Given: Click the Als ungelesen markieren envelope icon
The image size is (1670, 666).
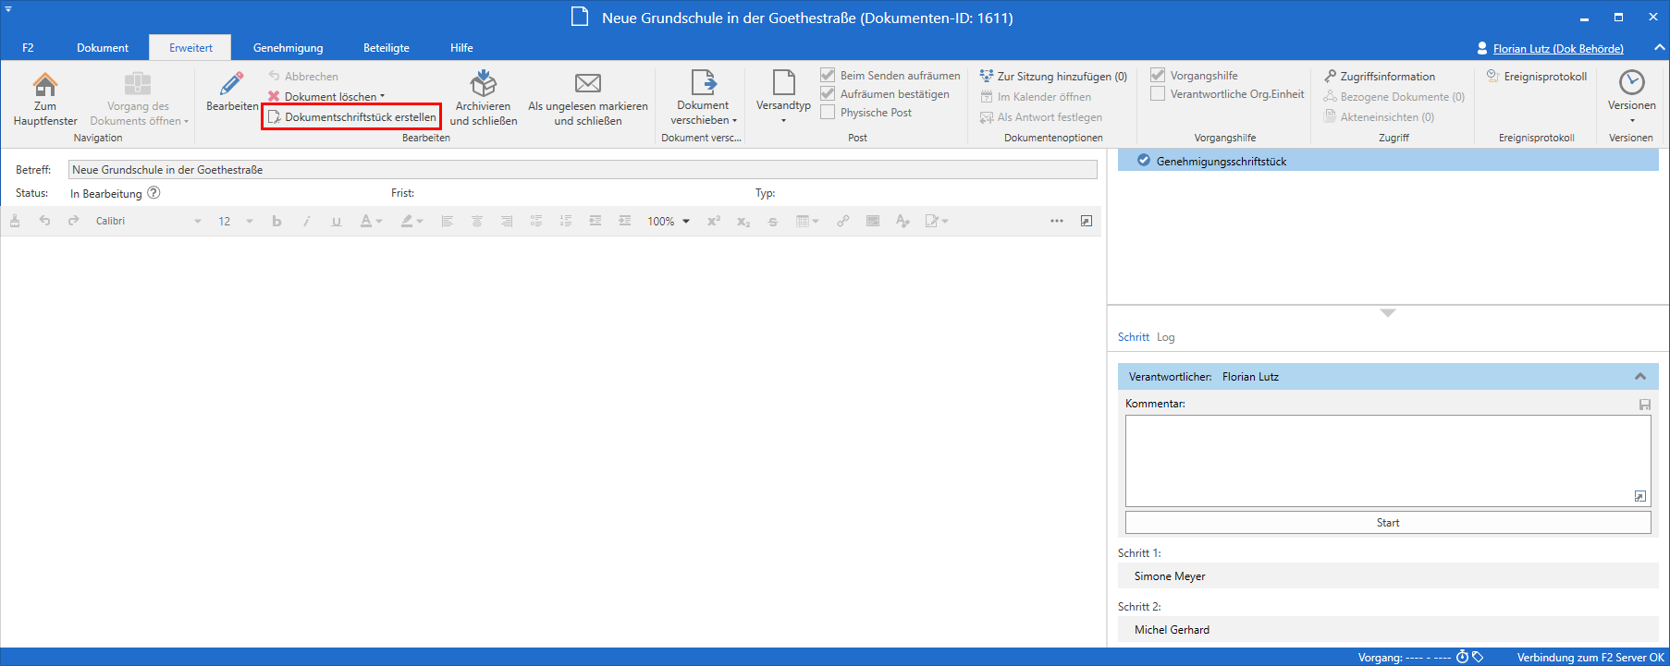Looking at the screenshot, I should point(587,84).
